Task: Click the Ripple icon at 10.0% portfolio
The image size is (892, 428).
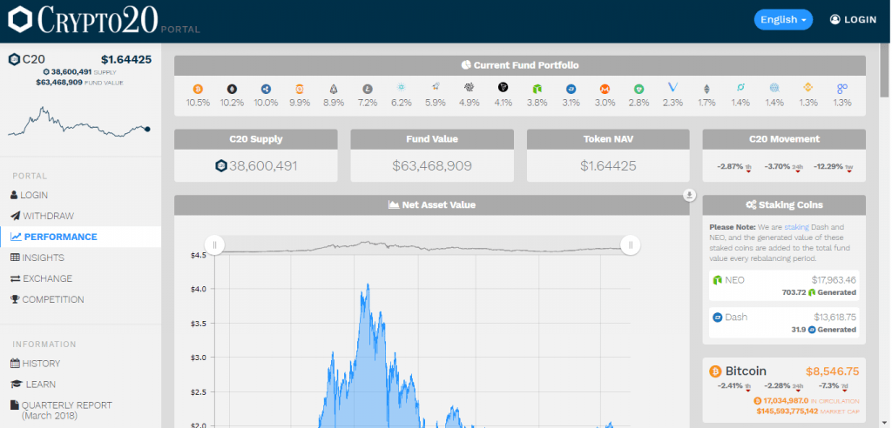Action: coord(266,89)
